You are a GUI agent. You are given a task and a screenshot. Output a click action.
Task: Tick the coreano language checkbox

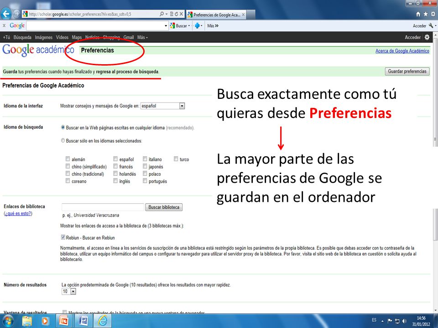tap(68, 181)
